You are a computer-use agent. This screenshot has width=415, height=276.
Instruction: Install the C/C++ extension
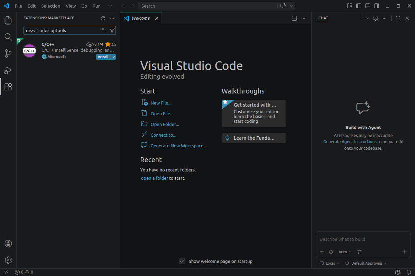(103, 57)
